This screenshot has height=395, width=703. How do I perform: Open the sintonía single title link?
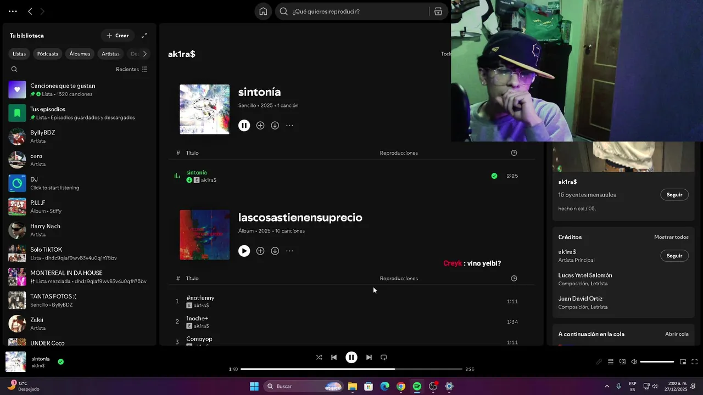point(259,92)
